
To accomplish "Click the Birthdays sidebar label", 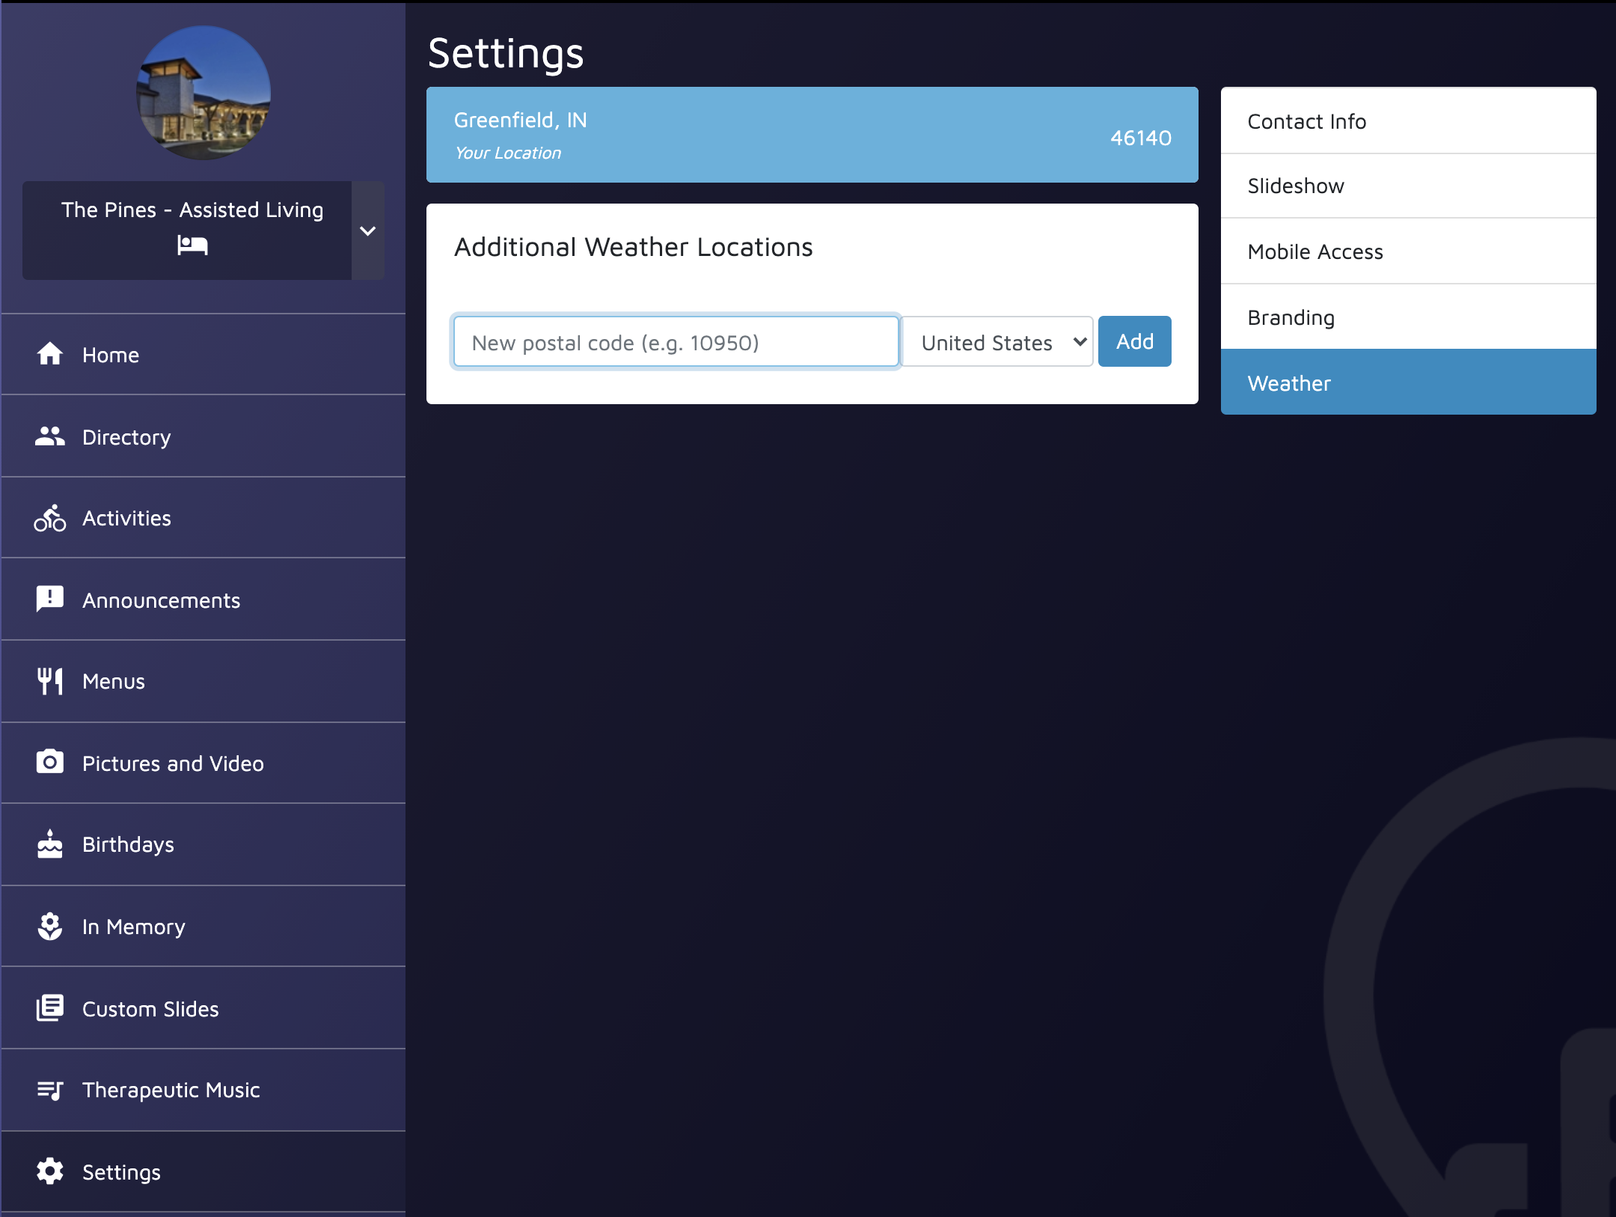I will 128,844.
